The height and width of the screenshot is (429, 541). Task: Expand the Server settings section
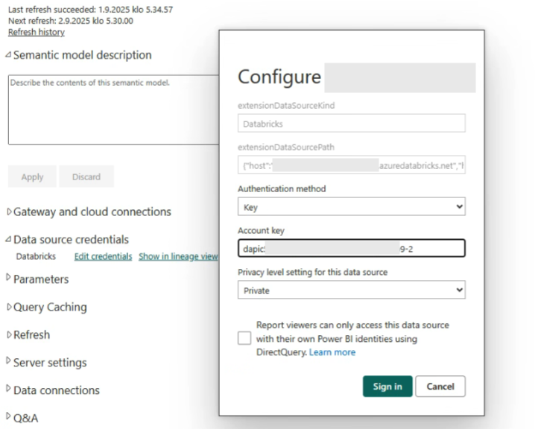pyautogui.click(x=50, y=363)
